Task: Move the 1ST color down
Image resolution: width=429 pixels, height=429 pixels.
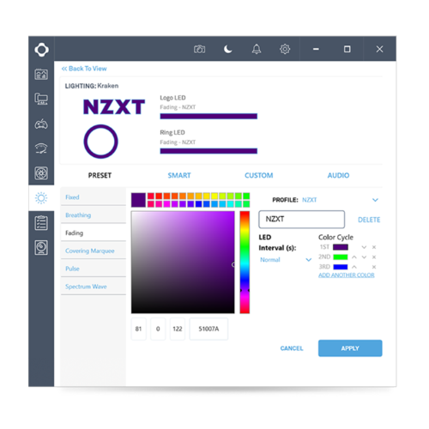Action: (x=364, y=247)
